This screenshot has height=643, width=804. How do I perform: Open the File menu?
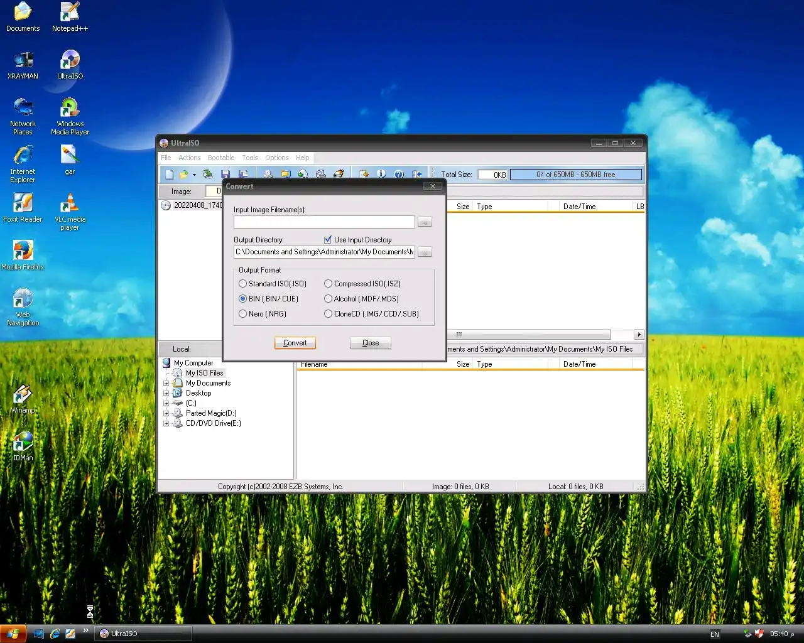tap(166, 158)
